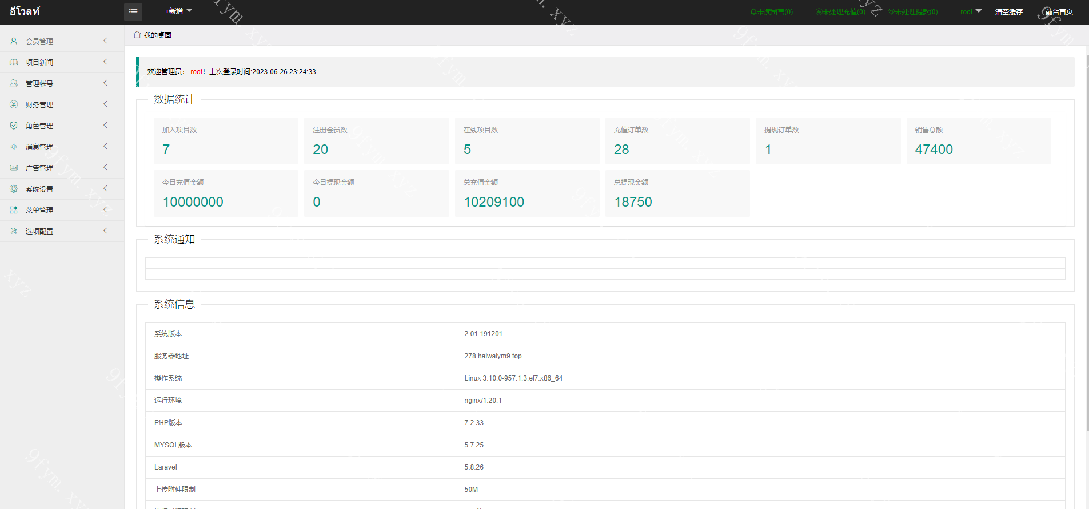Expand 项目新闻 chevron arrow

(x=105, y=62)
